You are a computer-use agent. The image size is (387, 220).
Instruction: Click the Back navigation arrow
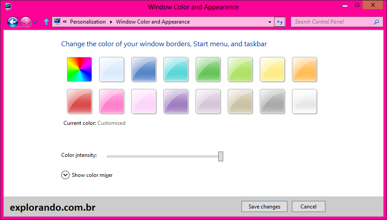[x=12, y=22]
